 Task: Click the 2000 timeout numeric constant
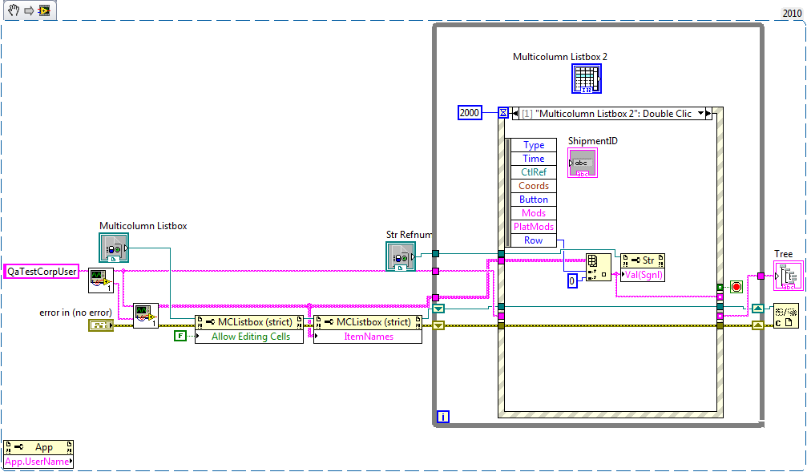coord(470,113)
